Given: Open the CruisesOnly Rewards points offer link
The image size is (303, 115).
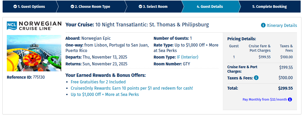Looking at the screenshot, I should coord(132,88).
